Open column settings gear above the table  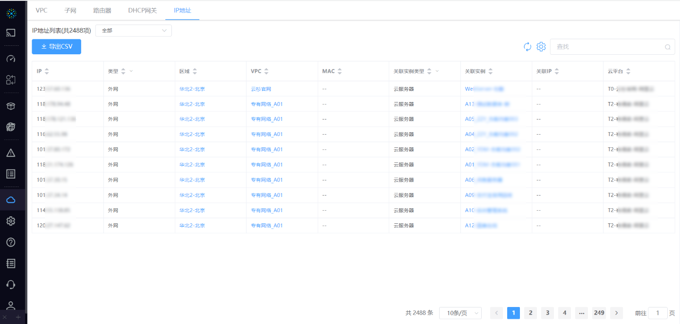pos(541,47)
